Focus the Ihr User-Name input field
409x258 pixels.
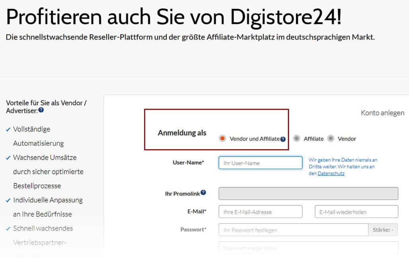[x=260, y=163]
